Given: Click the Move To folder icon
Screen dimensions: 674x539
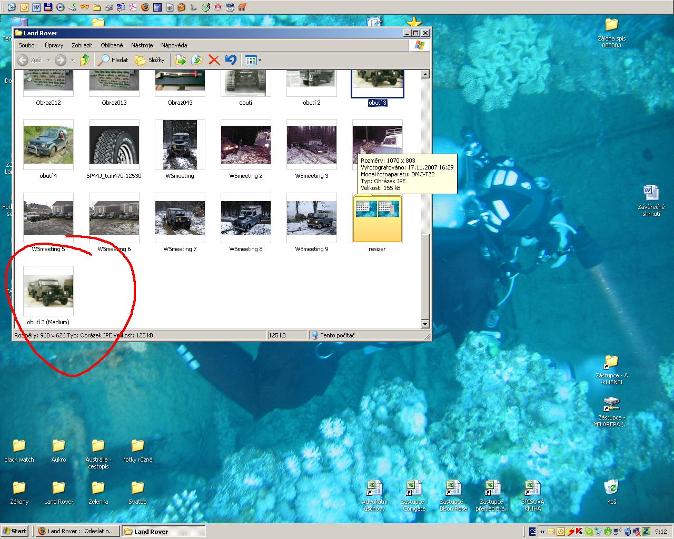Looking at the screenshot, I should [x=180, y=60].
